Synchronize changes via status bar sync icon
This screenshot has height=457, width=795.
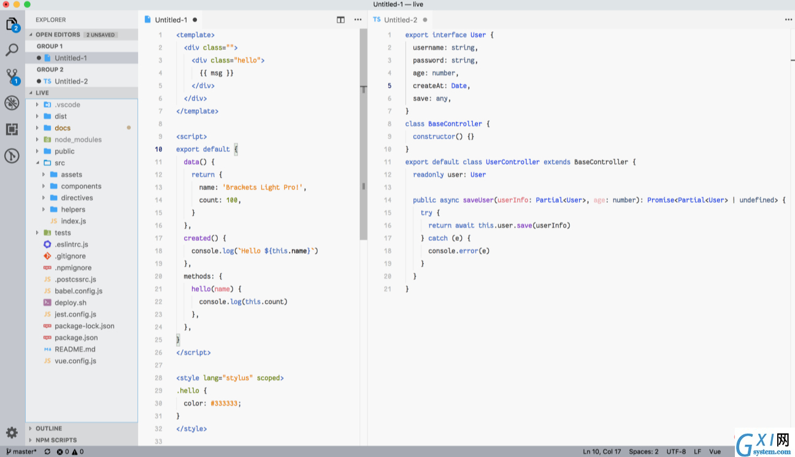click(x=47, y=452)
